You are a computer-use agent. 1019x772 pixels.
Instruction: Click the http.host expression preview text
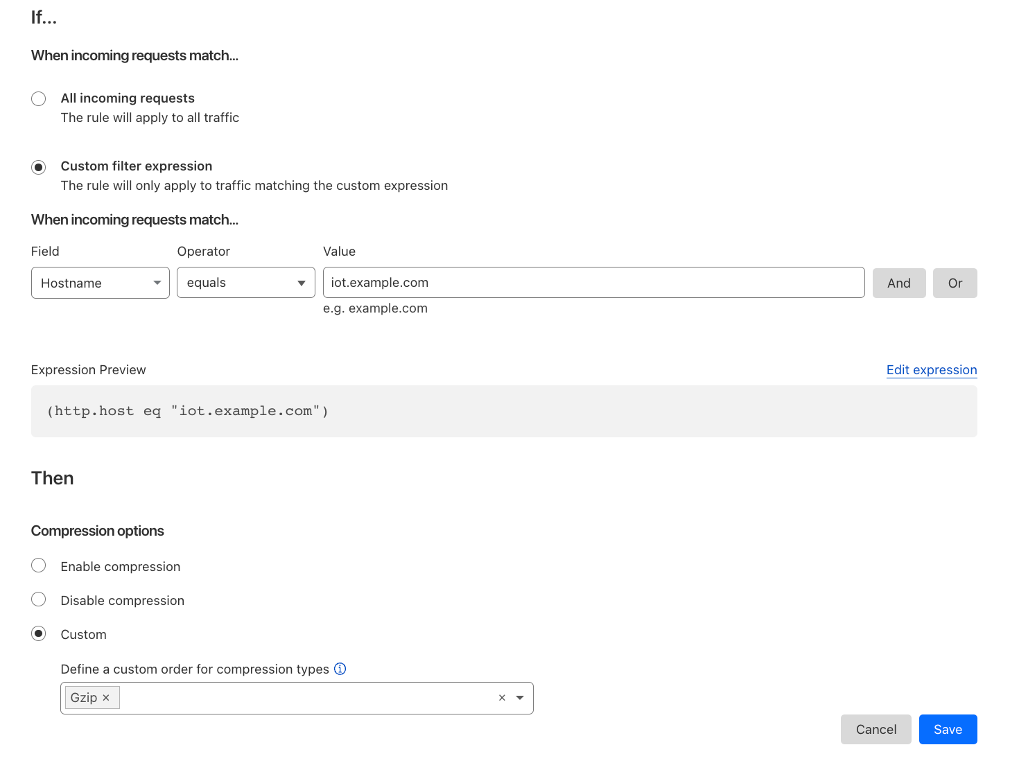pyautogui.click(x=188, y=411)
